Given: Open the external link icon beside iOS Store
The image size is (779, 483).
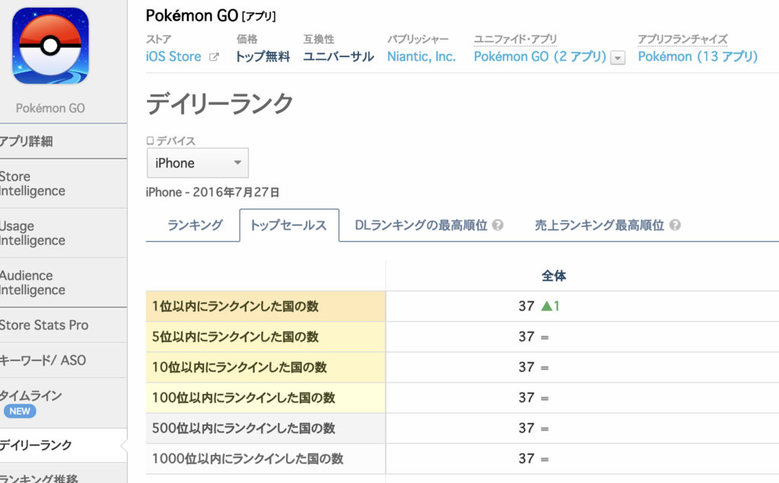Looking at the screenshot, I should (214, 57).
